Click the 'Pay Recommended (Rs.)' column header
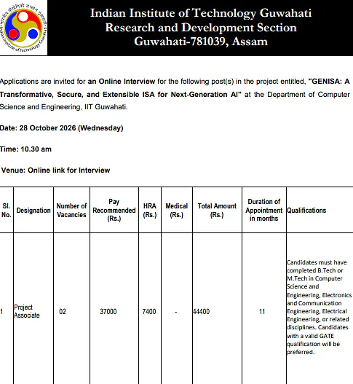The image size is (353, 384). click(x=114, y=210)
